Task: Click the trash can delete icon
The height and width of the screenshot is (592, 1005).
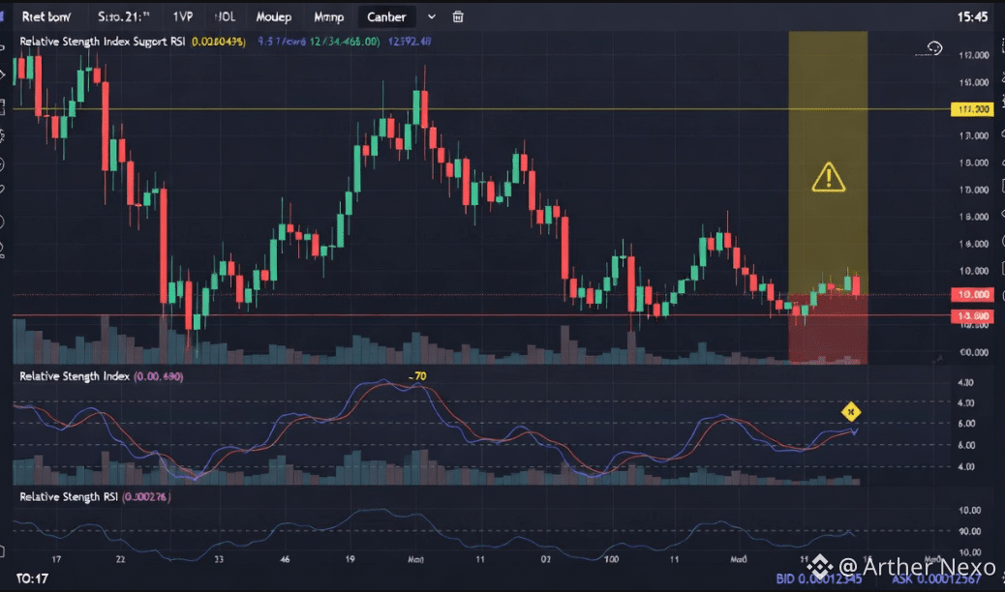Action: (458, 16)
